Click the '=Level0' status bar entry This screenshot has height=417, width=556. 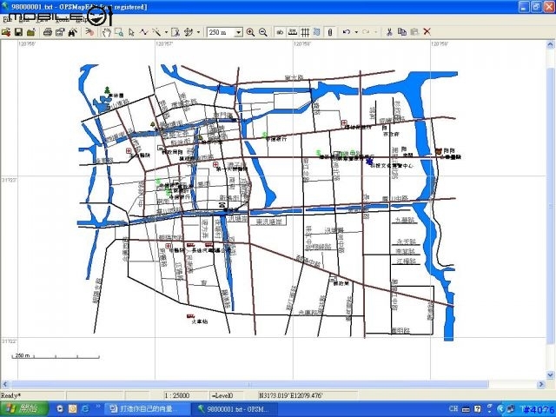[222, 395]
